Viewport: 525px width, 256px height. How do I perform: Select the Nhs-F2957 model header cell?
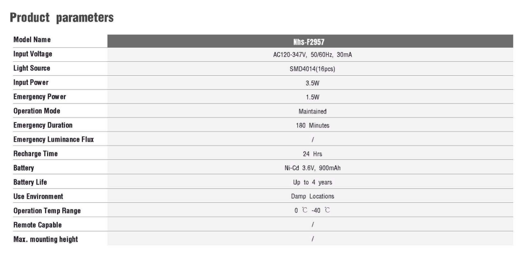310,41
